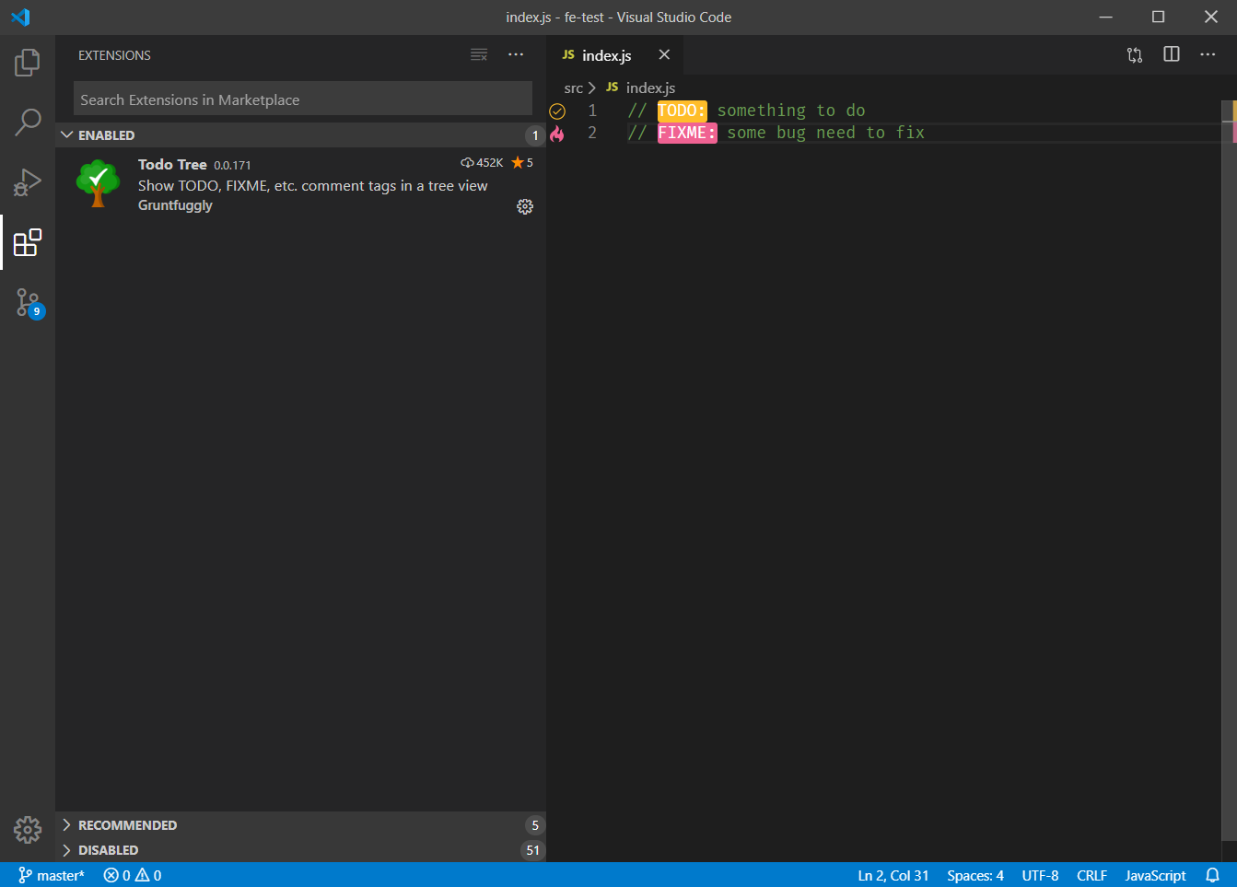Click the DISABLED count badge 51
The height and width of the screenshot is (887, 1237).
click(x=532, y=850)
